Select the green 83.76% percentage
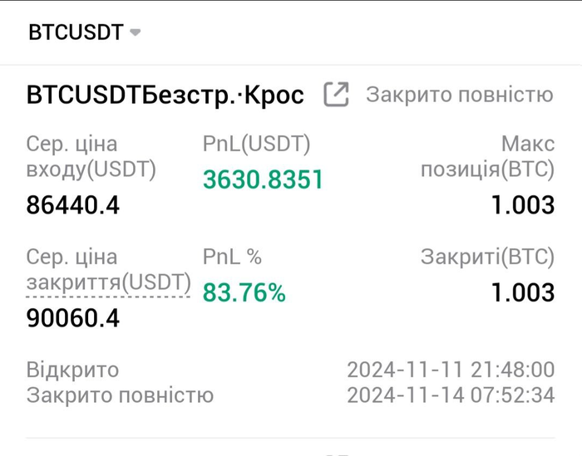This screenshot has width=582, height=456. click(x=244, y=292)
